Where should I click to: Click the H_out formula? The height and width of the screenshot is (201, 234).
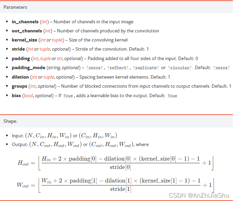[116, 163]
